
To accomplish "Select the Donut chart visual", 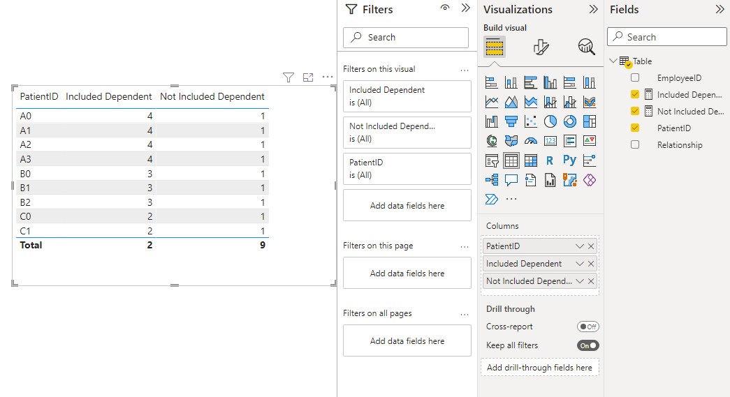I will (x=570, y=121).
